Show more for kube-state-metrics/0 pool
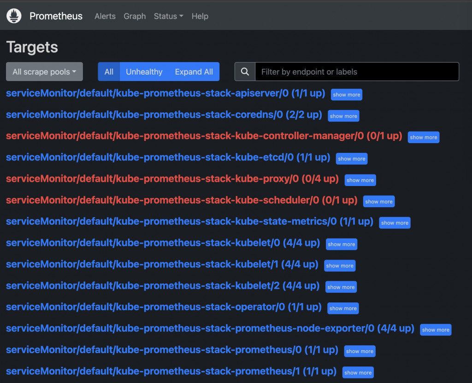The height and width of the screenshot is (383, 472). [395, 223]
